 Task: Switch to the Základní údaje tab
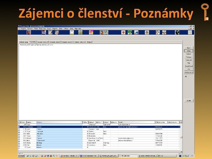[x=24, y=42]
